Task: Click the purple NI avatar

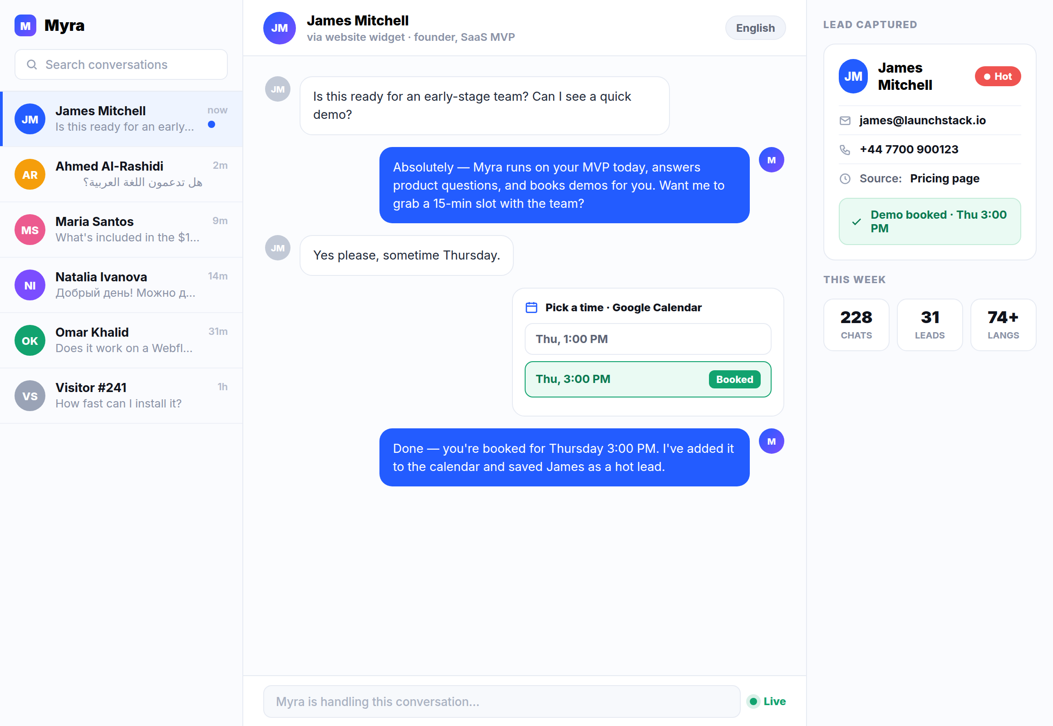Action: [x=30, y=285]
